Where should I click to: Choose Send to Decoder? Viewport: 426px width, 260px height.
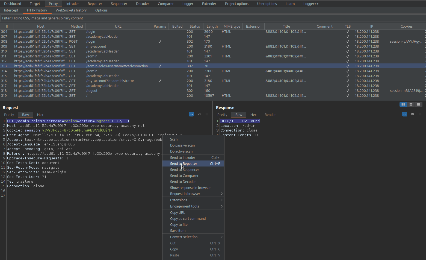tap(193, 182)
